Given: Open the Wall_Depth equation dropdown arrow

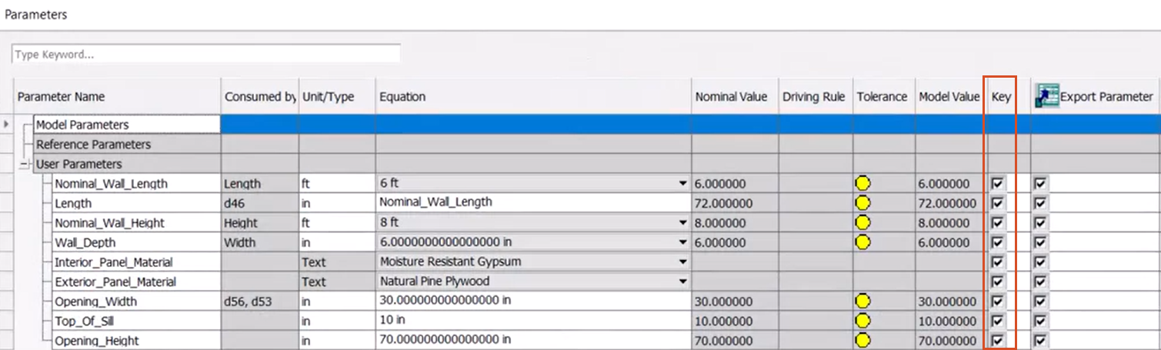Looking at the screenshot, I should coord(682,242).
